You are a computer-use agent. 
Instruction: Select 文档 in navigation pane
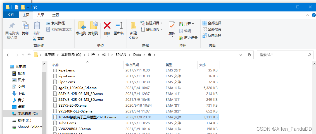click(18, 87)
